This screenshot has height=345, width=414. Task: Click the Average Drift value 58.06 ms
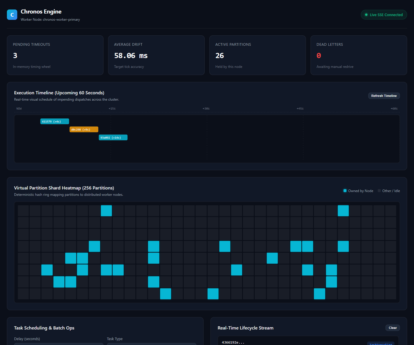(x=131, y=55)
